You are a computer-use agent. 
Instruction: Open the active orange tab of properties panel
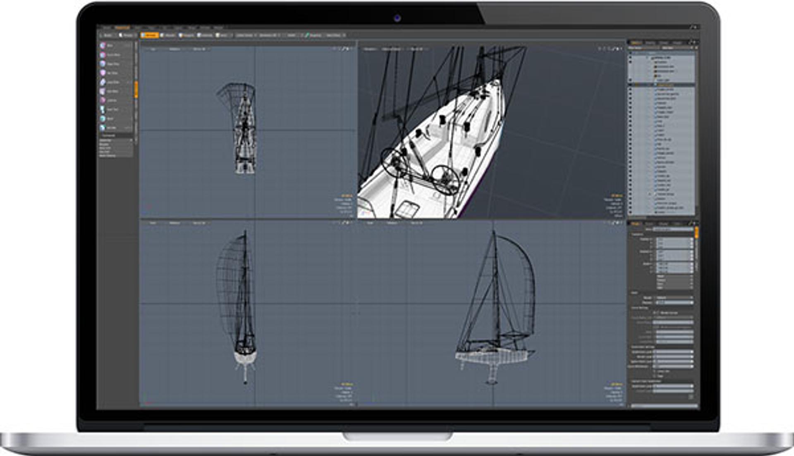(636, 223)
